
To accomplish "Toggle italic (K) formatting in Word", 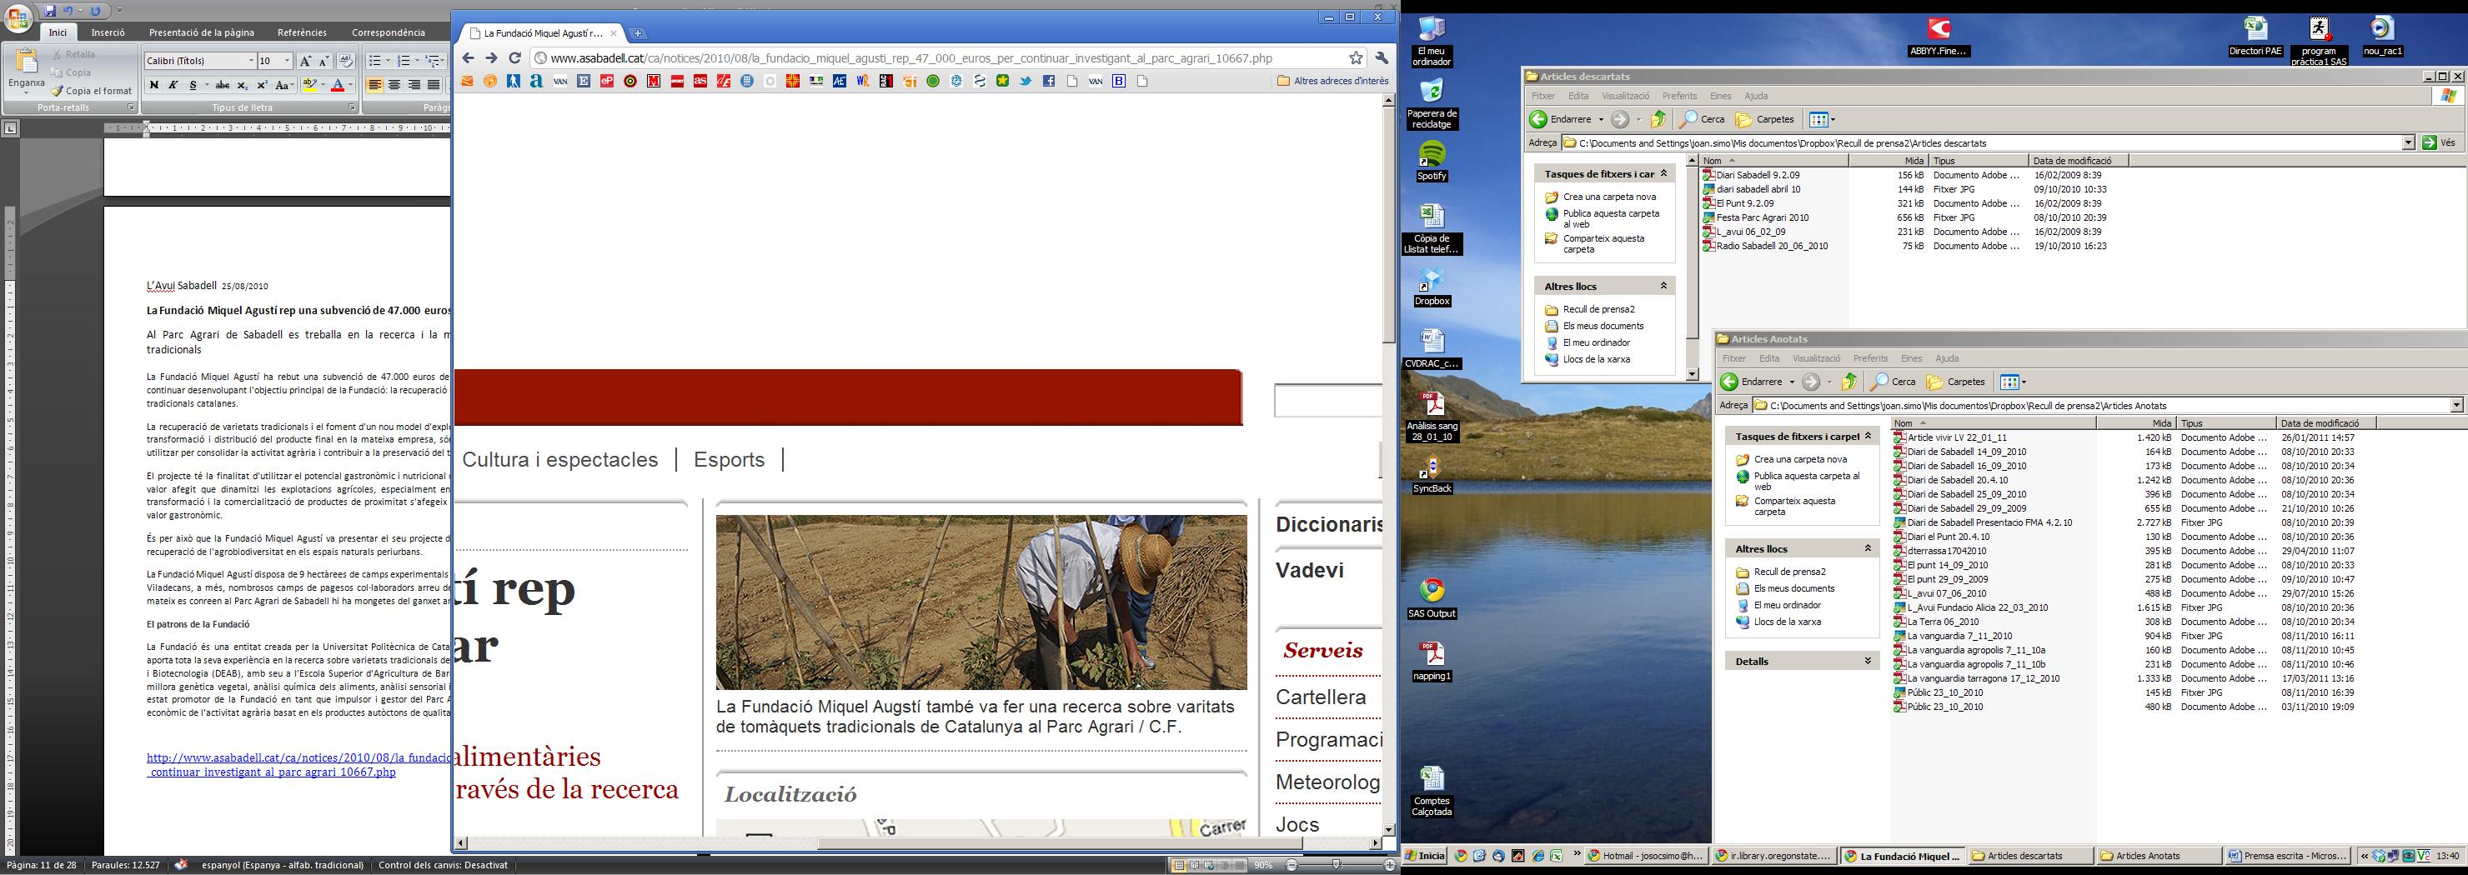I will pos(173,85).
